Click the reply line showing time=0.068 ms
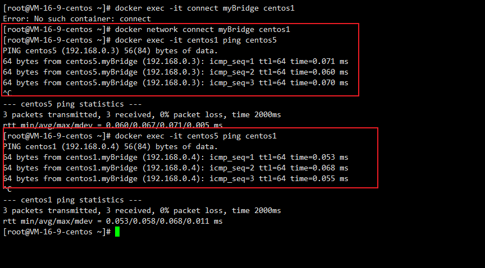This screenshot has height=268, width=485. tap(175, 168)
